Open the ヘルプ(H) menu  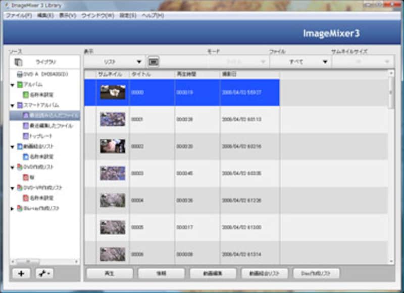tap(153, 16)
